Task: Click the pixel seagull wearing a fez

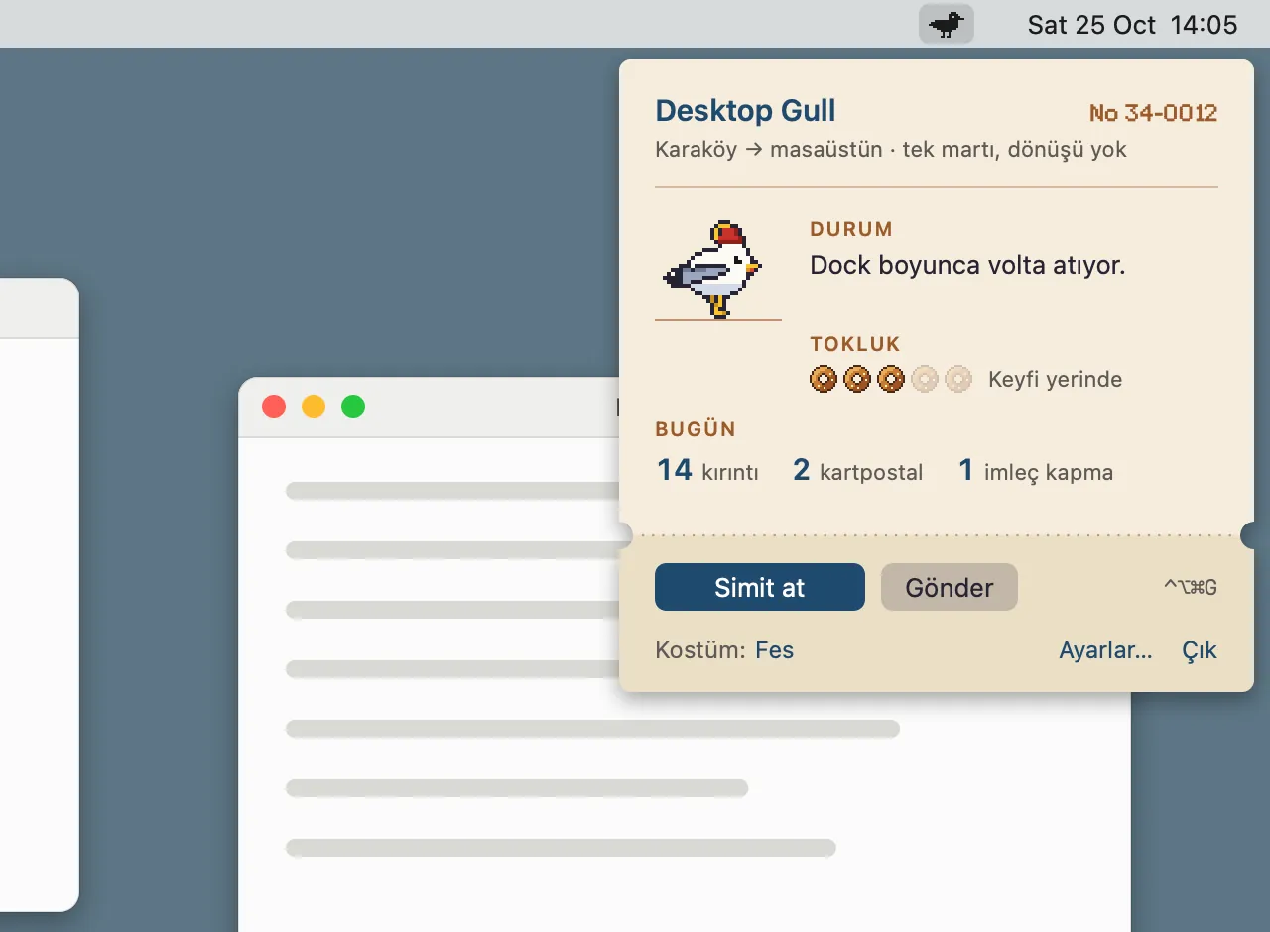Action: point(713,269)
